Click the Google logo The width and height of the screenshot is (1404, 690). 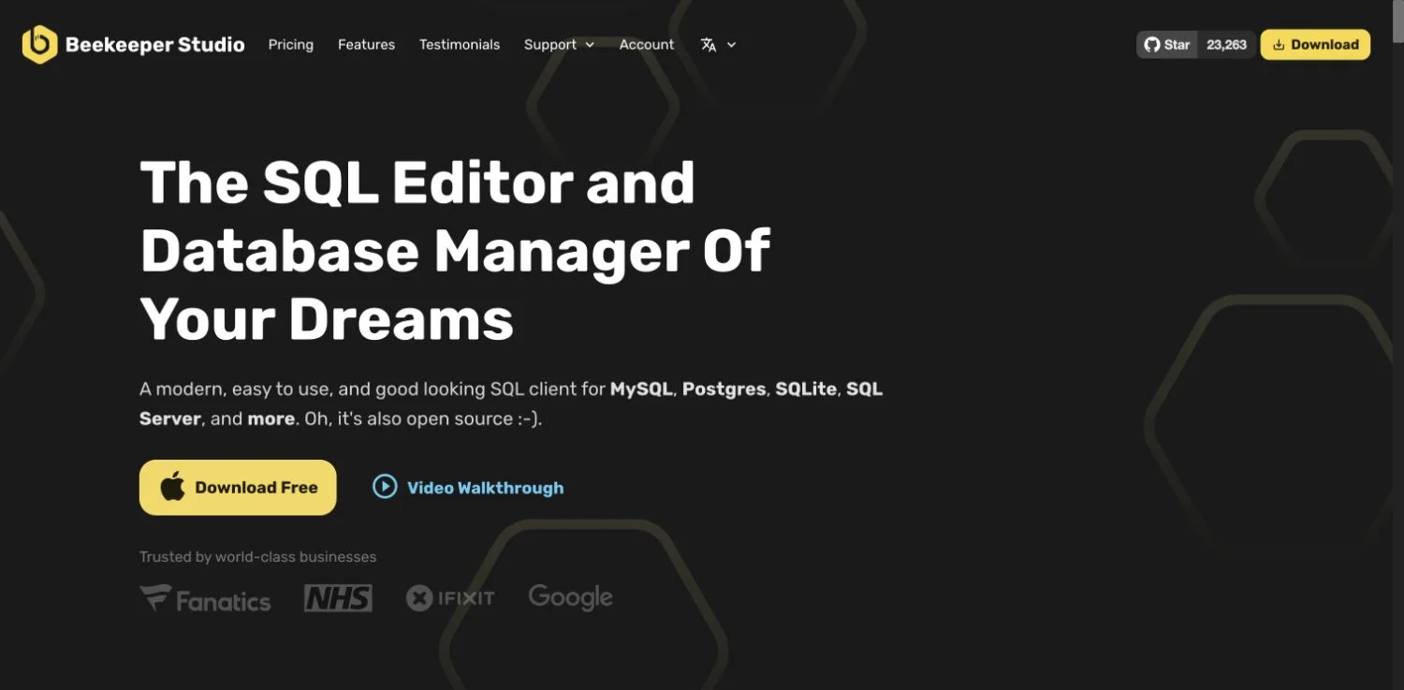pyautogui.click(x=571, y=597)
